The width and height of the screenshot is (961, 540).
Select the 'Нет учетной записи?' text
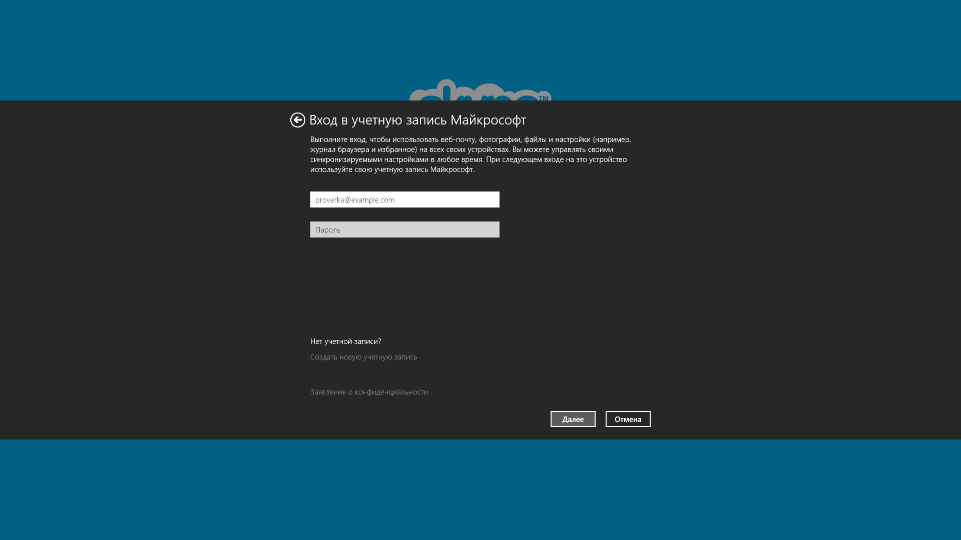[346, 341]
